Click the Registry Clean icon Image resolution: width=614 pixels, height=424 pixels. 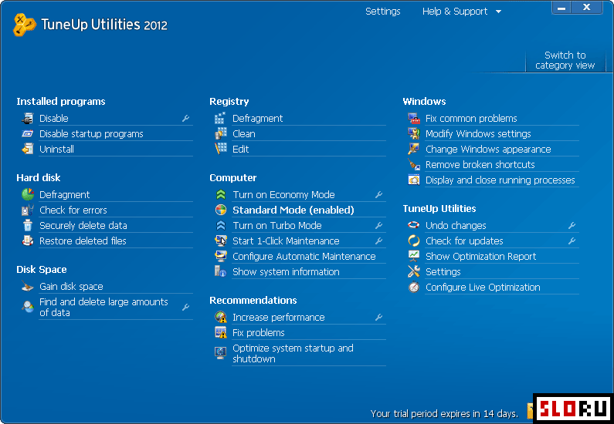coord(220,133)
